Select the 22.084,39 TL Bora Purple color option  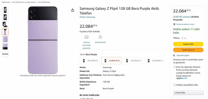111,61
